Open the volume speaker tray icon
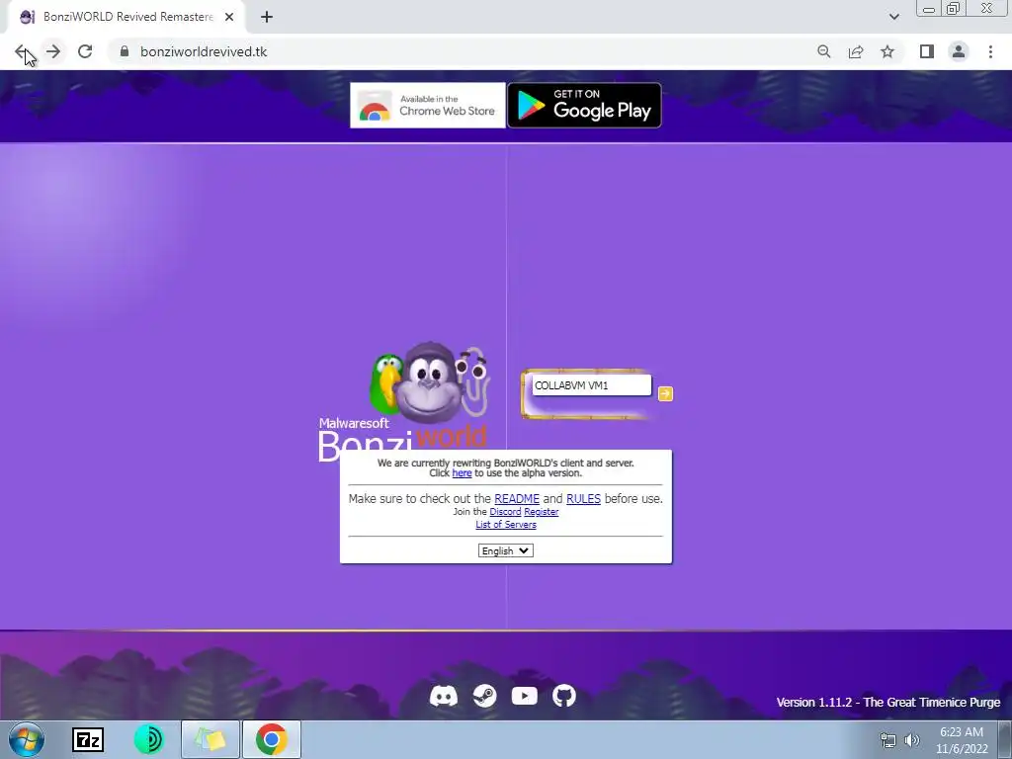This screenshot has height=759, width=1012. [x=912, y=740]
